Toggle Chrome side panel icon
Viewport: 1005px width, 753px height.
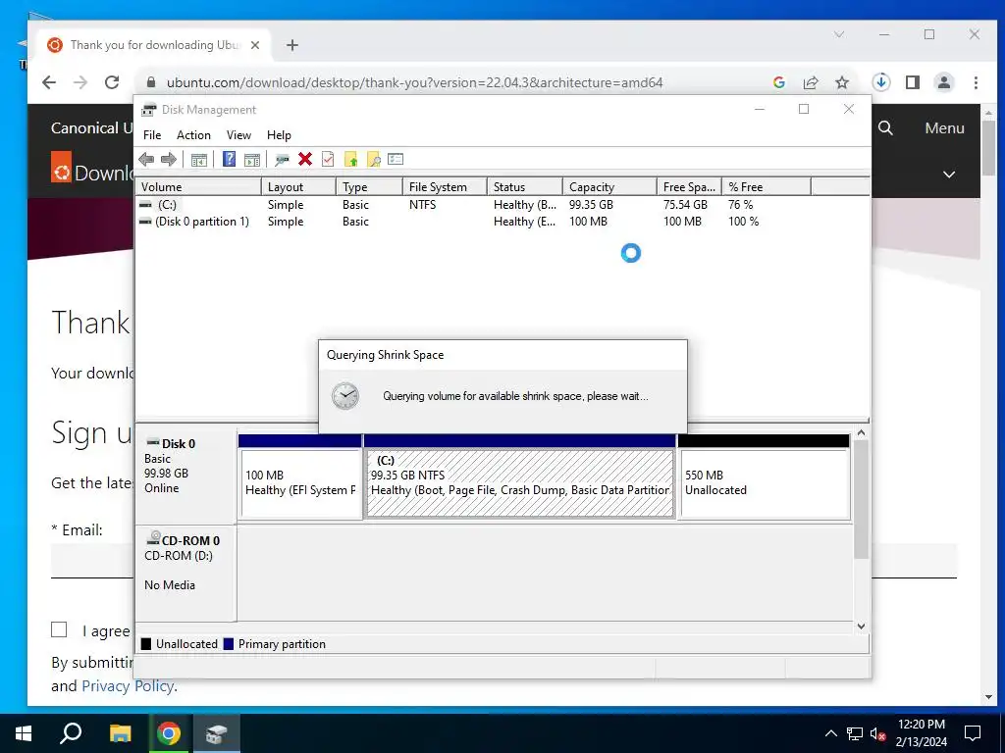tap(913, 82)
